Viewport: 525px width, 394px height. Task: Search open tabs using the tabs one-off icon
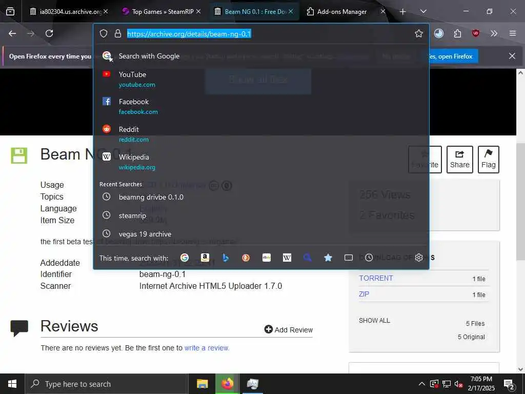pos(349,258)
